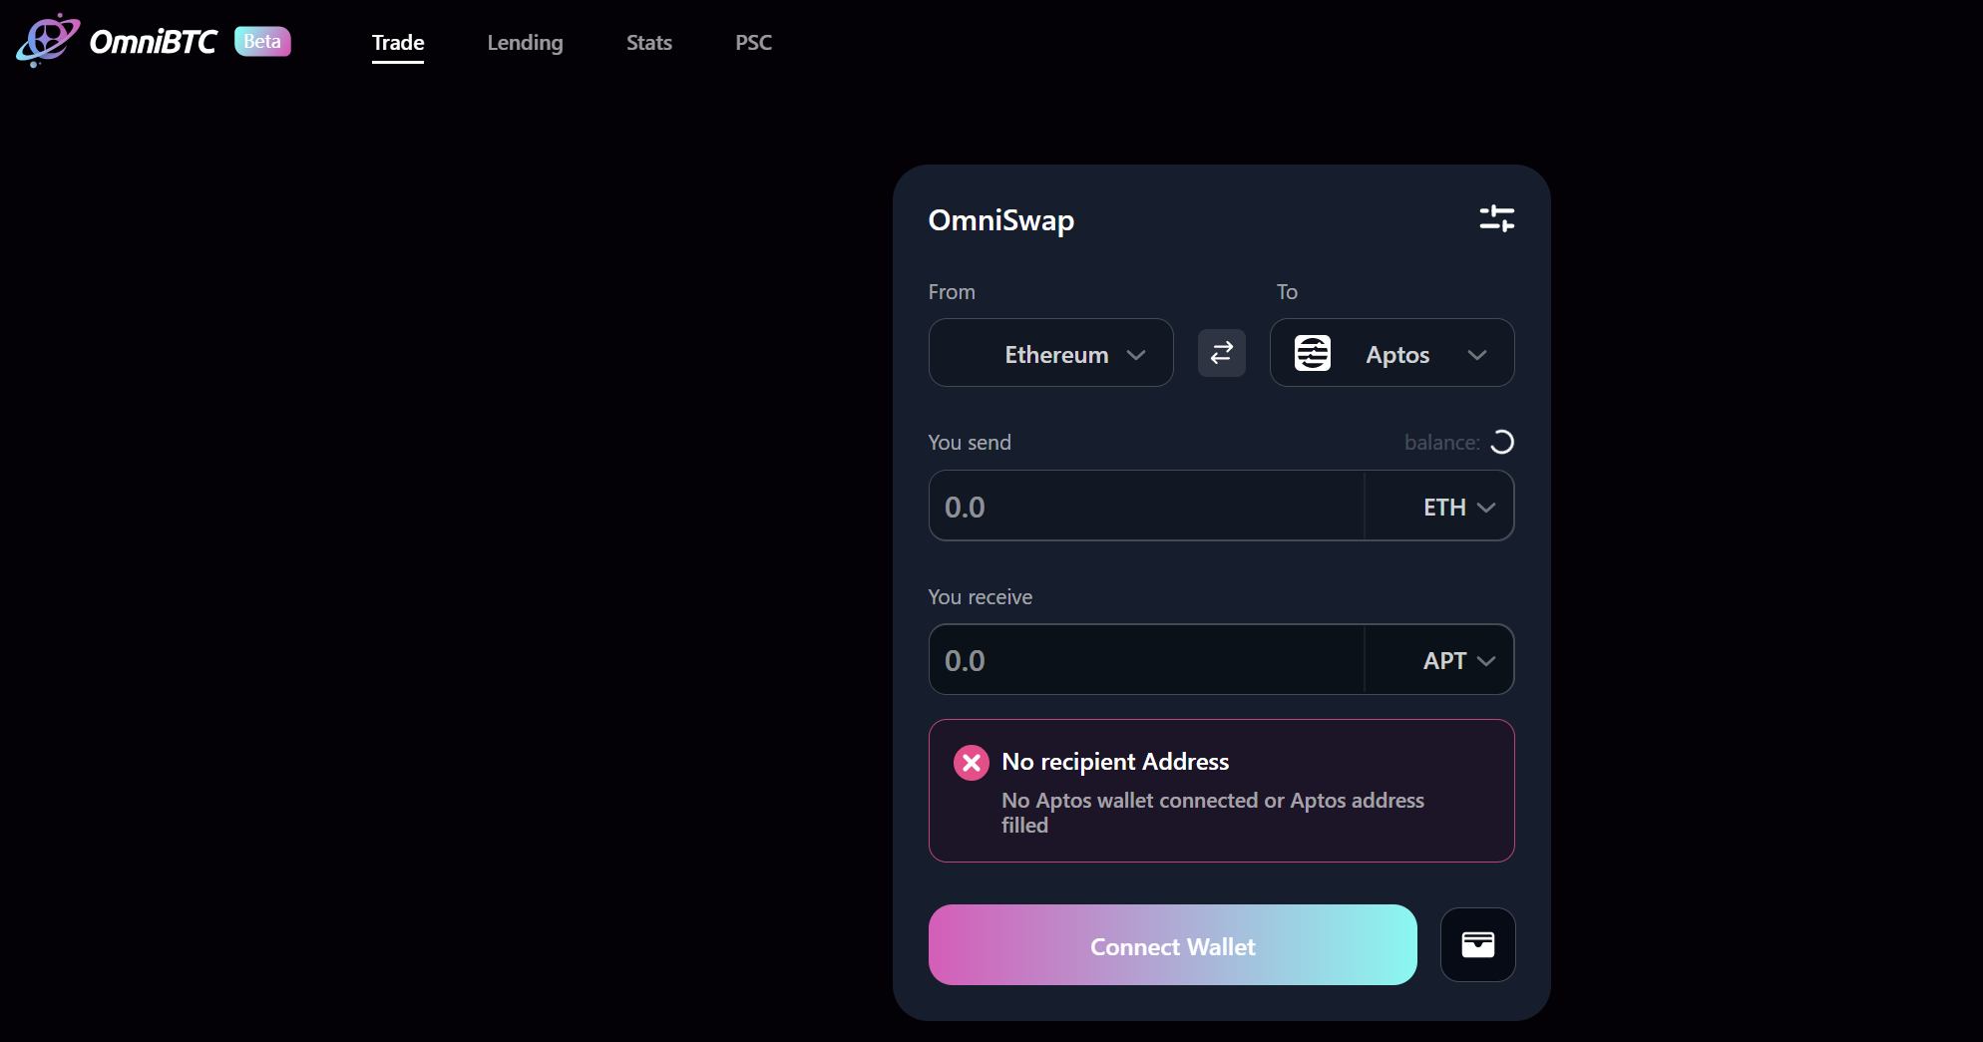Click the 'To' label
Image resolution: width=1983 pixels, height=1042 pixels.
1287,292
